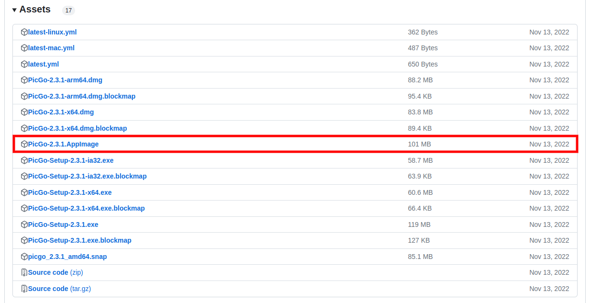590x303 pixels.
Task: Click the package icon beside PicGo-2.3.1-arm64.dmg
Action: tap(24, 80)
